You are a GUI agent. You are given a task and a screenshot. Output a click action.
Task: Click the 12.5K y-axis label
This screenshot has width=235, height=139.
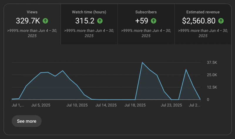pyautogui.click(x=212, y=87)
